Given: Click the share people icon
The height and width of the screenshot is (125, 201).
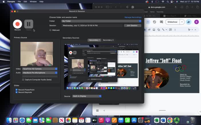Looking at the screenshot, I should point(189,22).
